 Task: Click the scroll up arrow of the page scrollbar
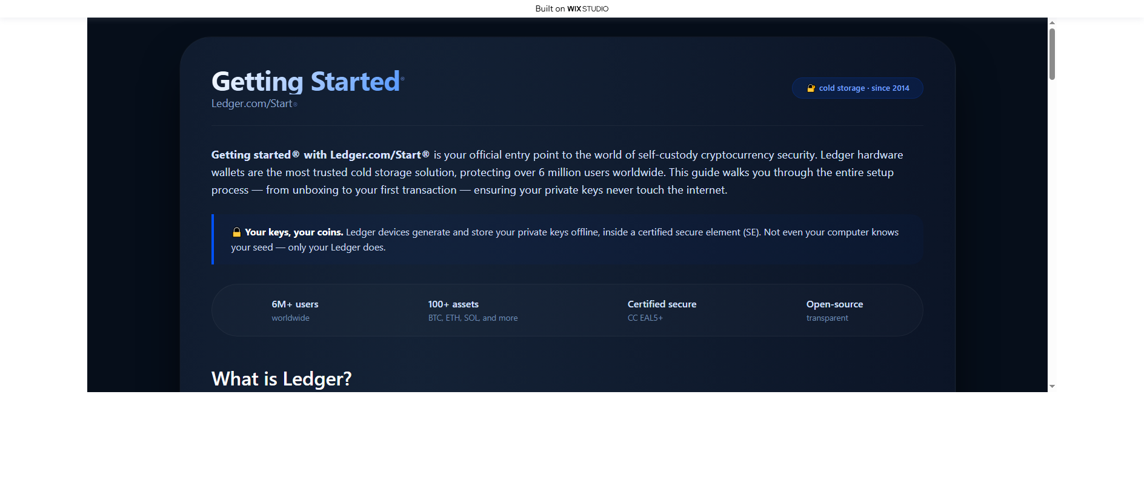(1052, 22)
